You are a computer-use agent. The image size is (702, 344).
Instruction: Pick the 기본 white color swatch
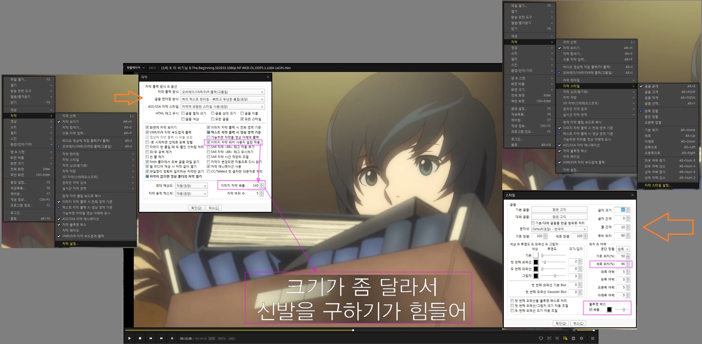click(x=536, y=255)
